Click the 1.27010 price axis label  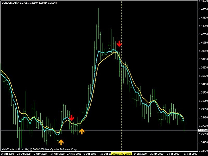[x=203, y=126]
